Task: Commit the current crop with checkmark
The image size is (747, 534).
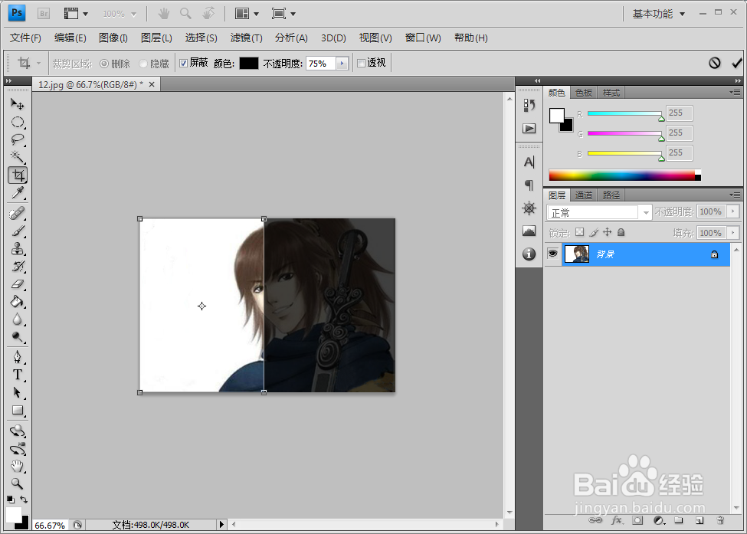Action: tap(736, 63)
